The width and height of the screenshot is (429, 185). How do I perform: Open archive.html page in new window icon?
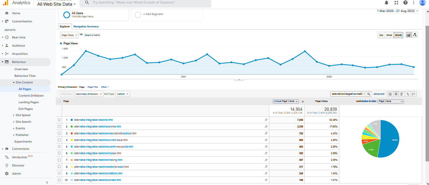tap(266, 126)
